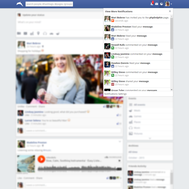Open Lindsay Jasmine commented notification
Image resolution: width=189 pixels, height=189 pixels.
tap(137, 56)
